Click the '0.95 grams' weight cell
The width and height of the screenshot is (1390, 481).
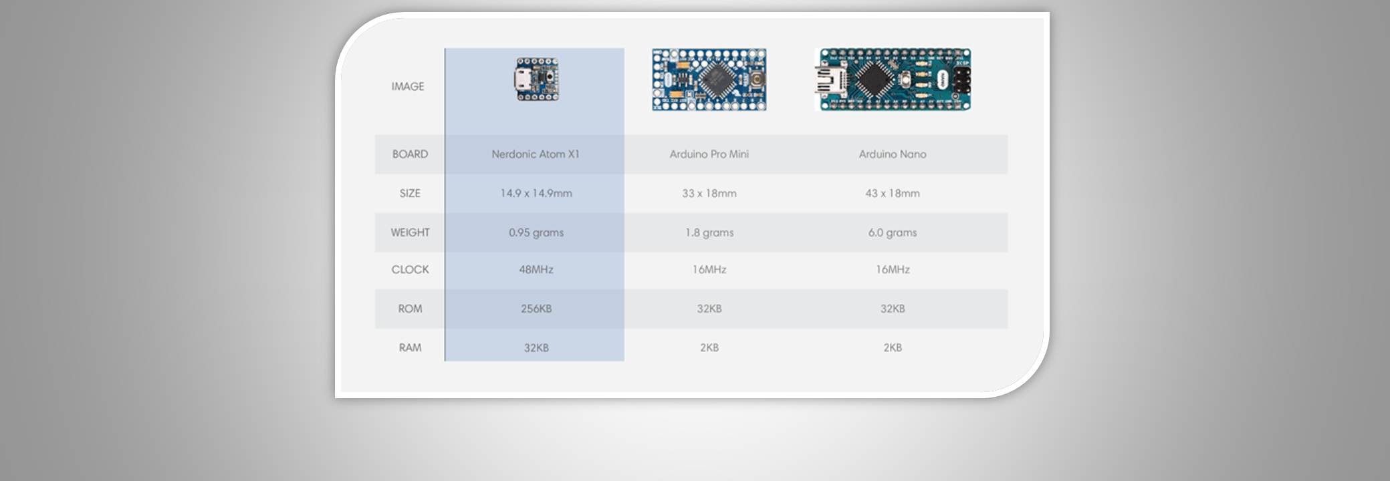536,232
